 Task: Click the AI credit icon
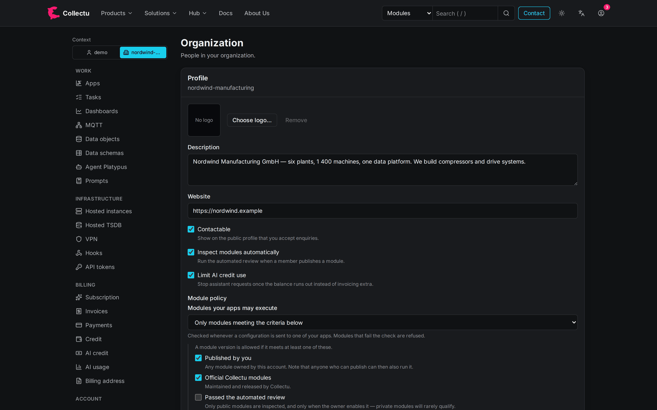tap(79, 353)
